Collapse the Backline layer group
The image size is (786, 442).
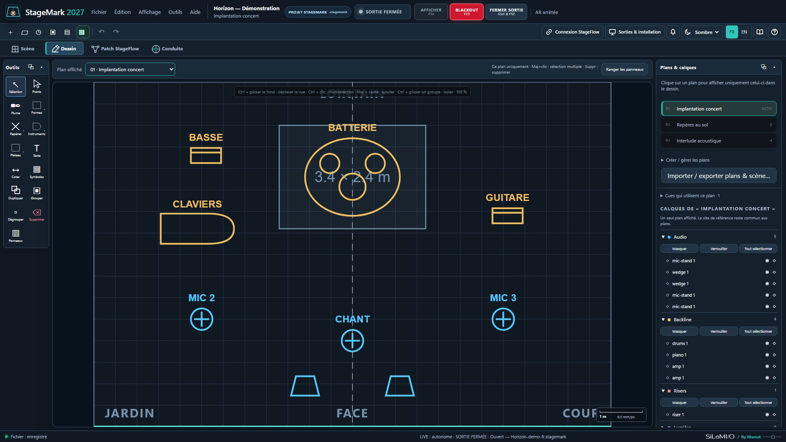click(x=663, y=320)
